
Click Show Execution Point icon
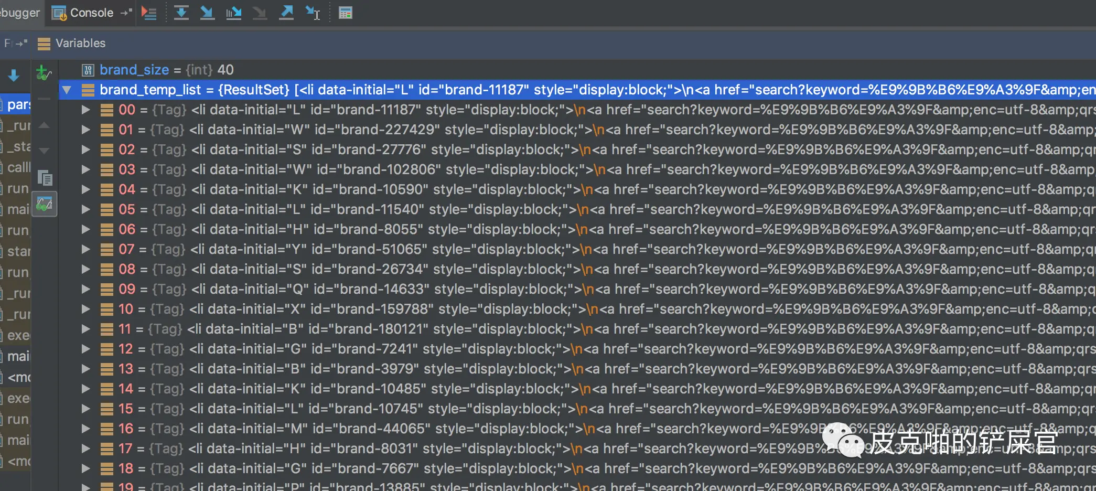coord(149,13)
